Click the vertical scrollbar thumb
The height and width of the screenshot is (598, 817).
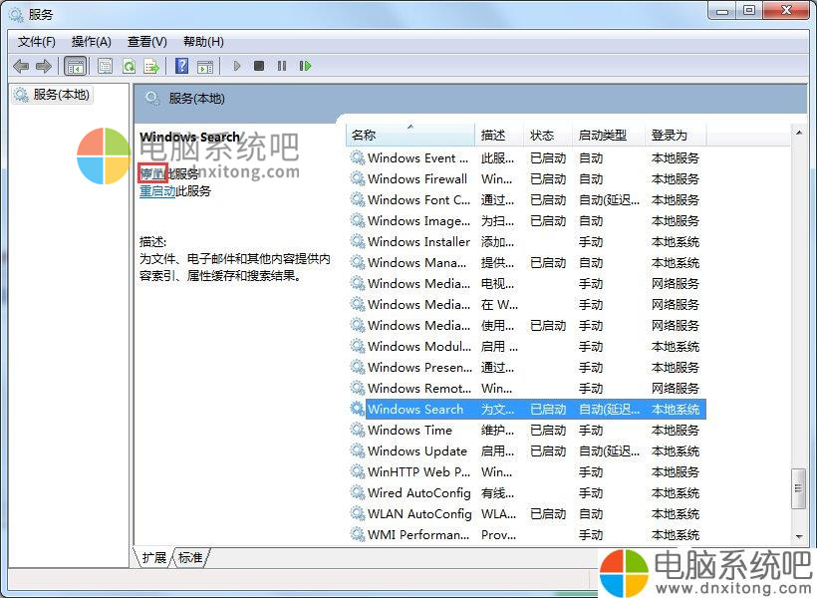[x=799, y=488]
